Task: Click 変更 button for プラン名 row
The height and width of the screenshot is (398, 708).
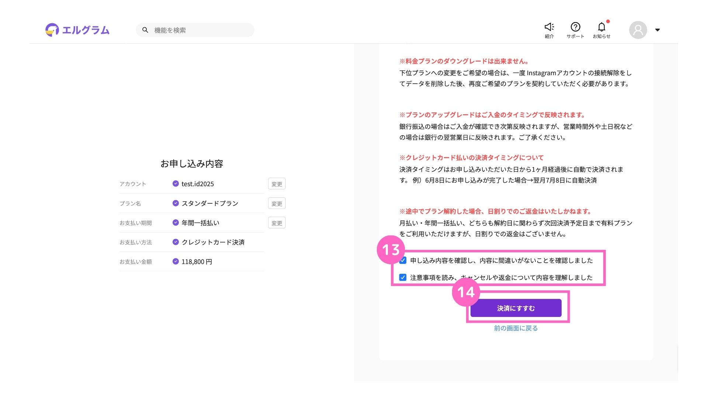Action: pos(277,203)
